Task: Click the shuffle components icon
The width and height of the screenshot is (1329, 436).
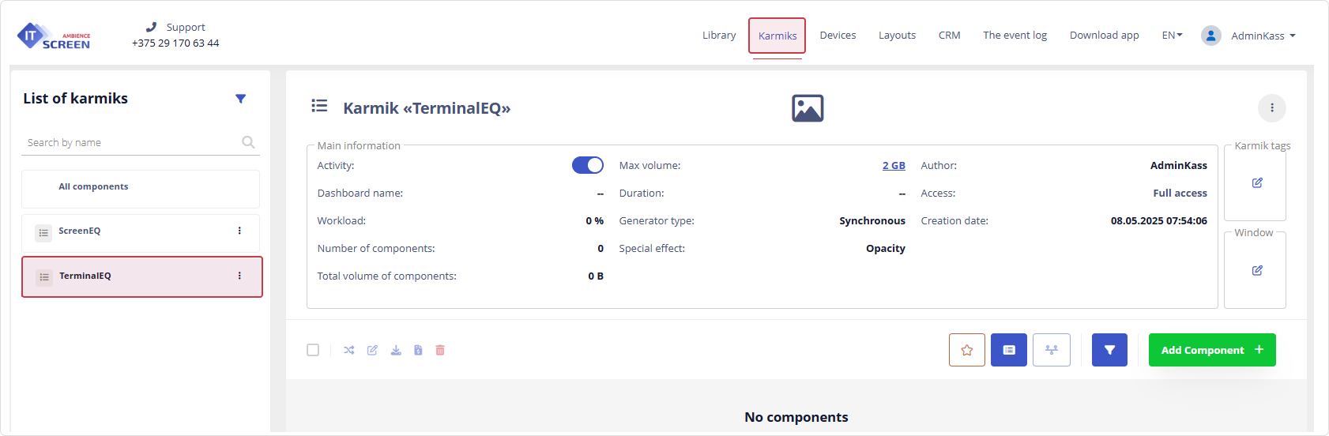Action: coord(349,350)
